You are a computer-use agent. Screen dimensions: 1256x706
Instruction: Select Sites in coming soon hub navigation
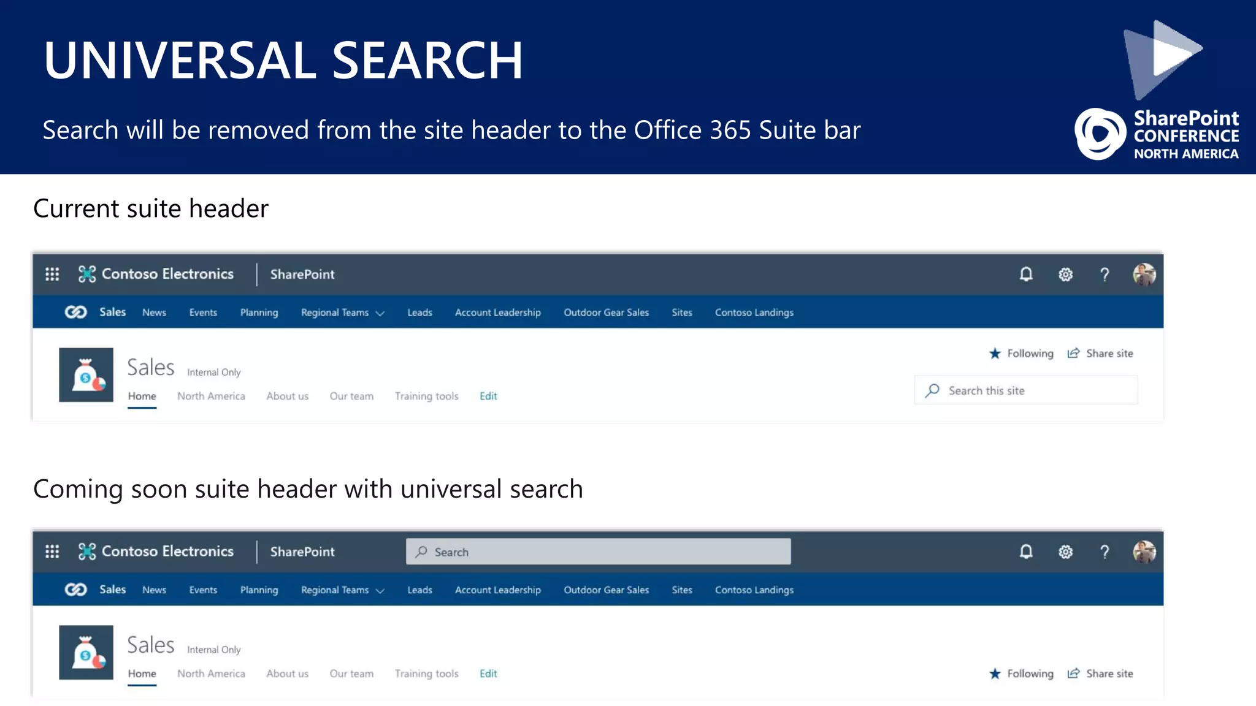[x=682, y=590]
